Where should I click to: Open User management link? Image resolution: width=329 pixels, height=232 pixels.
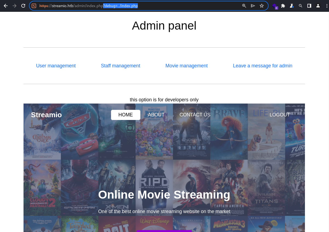coord(56,66)
